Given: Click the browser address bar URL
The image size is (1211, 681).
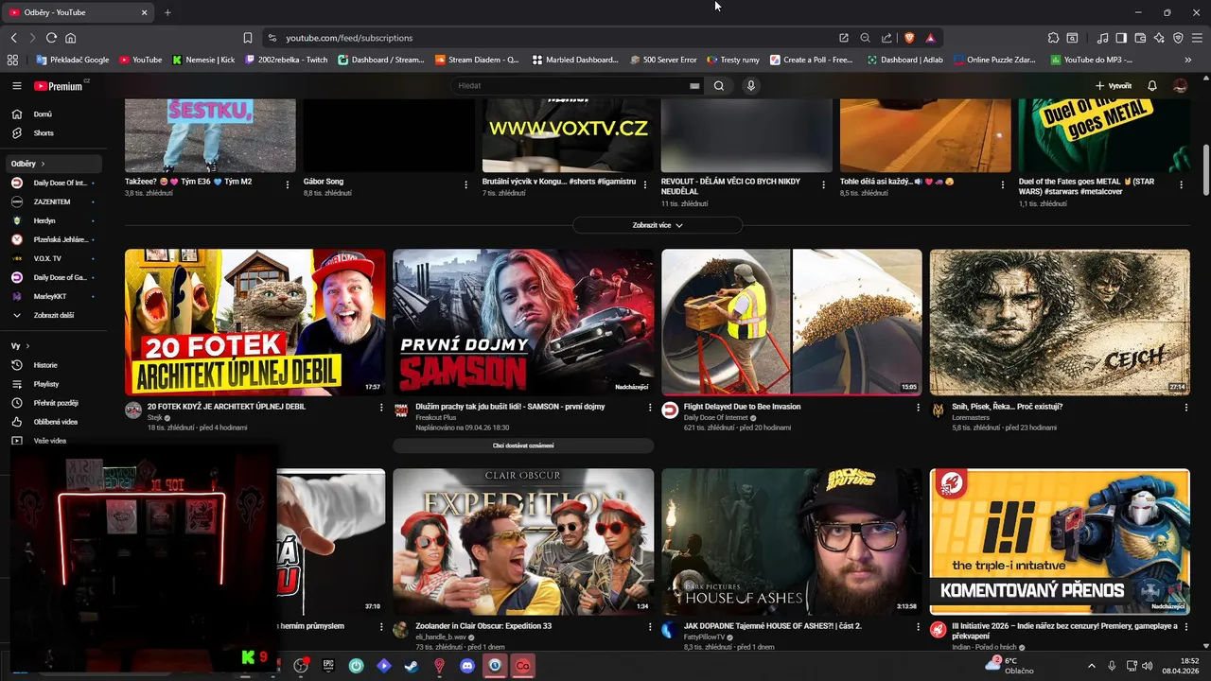Looking at the screenshot, I should tap(349, 38).
